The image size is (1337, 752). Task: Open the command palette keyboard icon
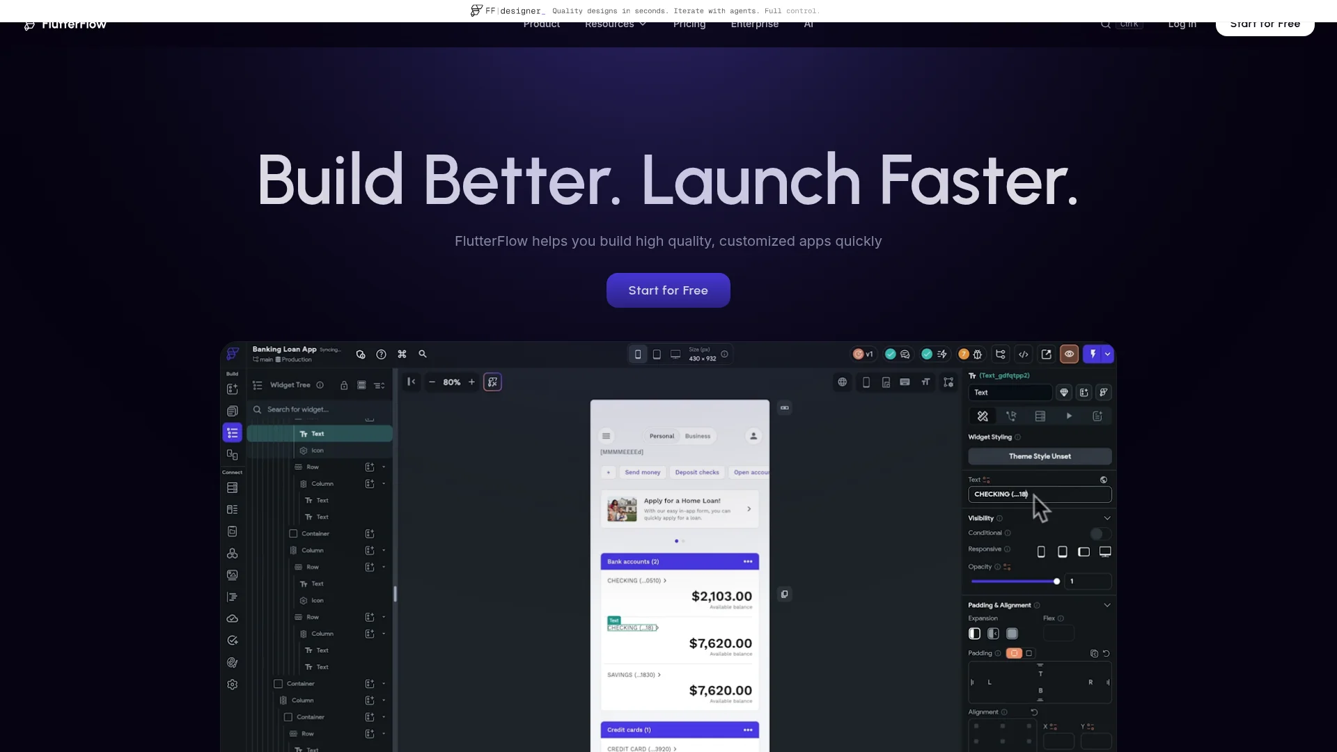tap(402, 354)
